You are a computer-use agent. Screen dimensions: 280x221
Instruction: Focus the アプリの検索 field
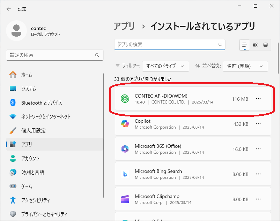(x=170, y=45)
